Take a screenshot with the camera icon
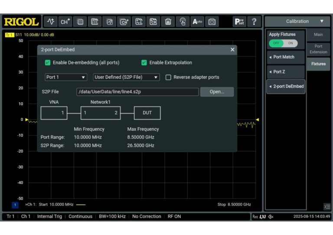This screenshot has height=235, width=333. click(212, 22)
